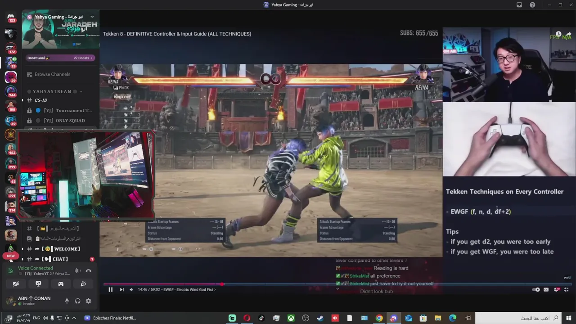Viewport: 576px width, 324px height.
Task: Open Discord user settings gear
Action: [88, 301]
